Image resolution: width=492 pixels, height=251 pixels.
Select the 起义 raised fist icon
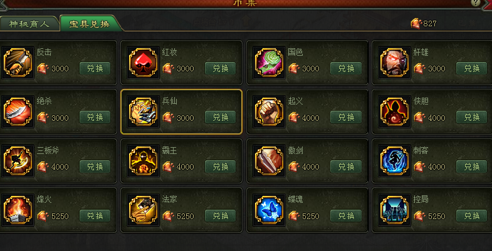pos(269,112)
